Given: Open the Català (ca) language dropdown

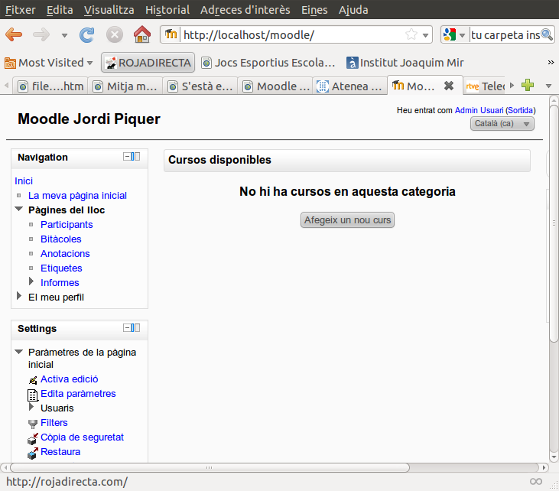Looking at the screenshot, I should click(502, 124).
